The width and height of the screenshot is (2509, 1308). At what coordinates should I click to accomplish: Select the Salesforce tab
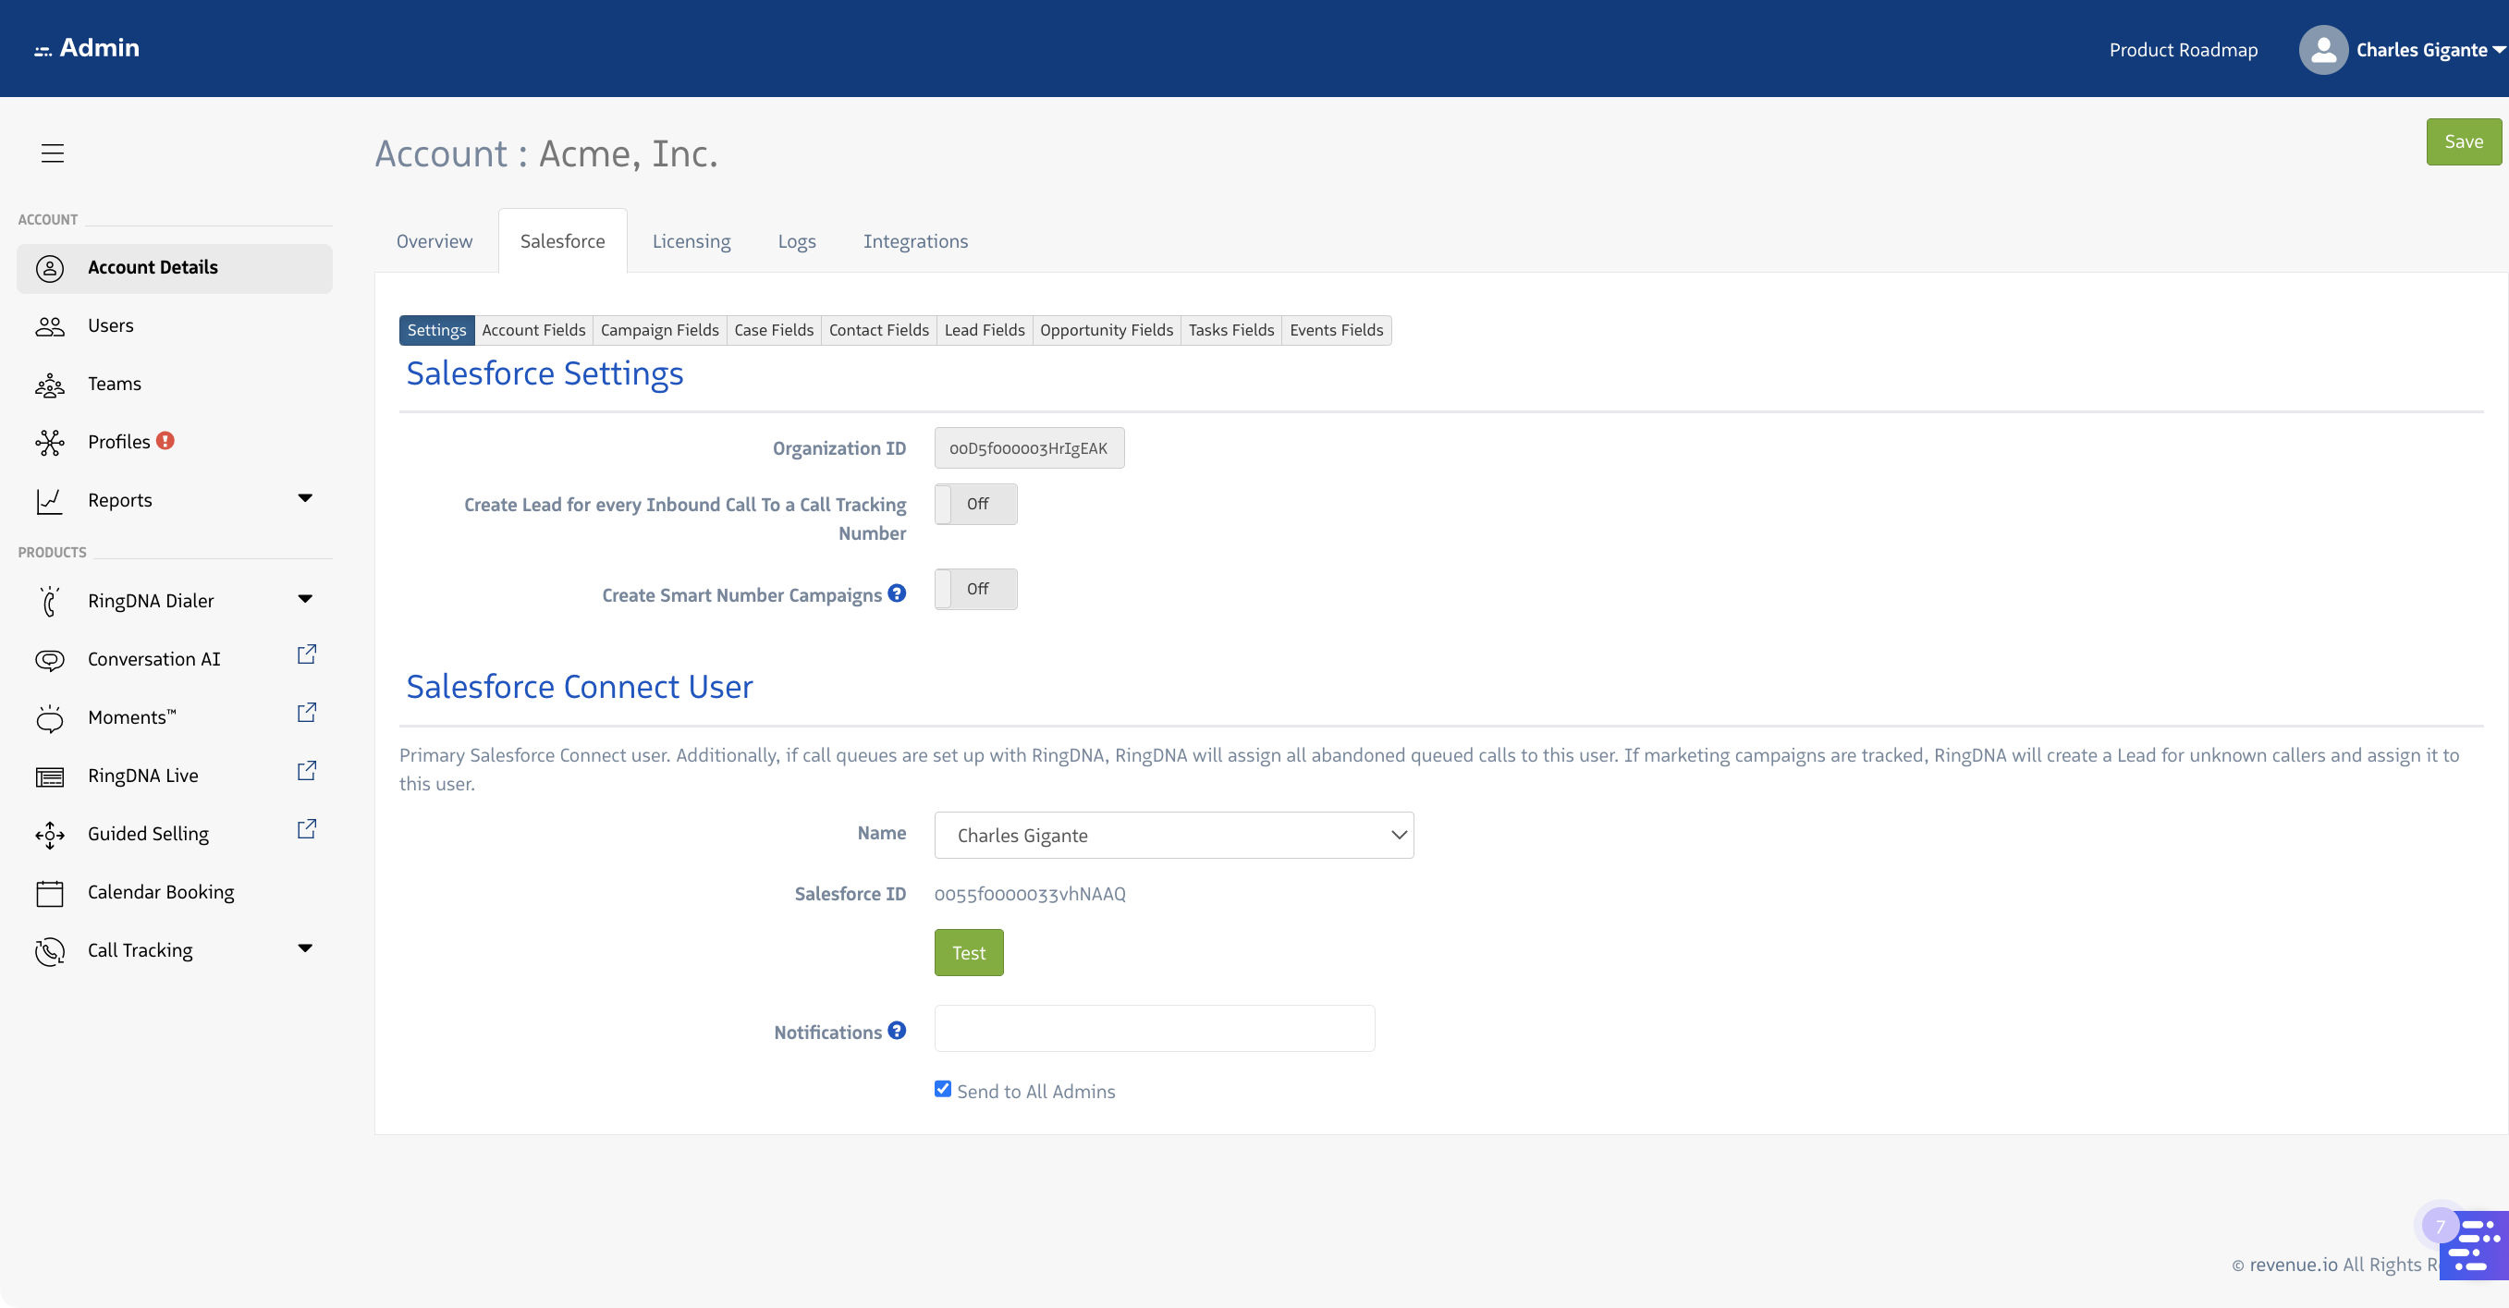(x=562, y=241)
